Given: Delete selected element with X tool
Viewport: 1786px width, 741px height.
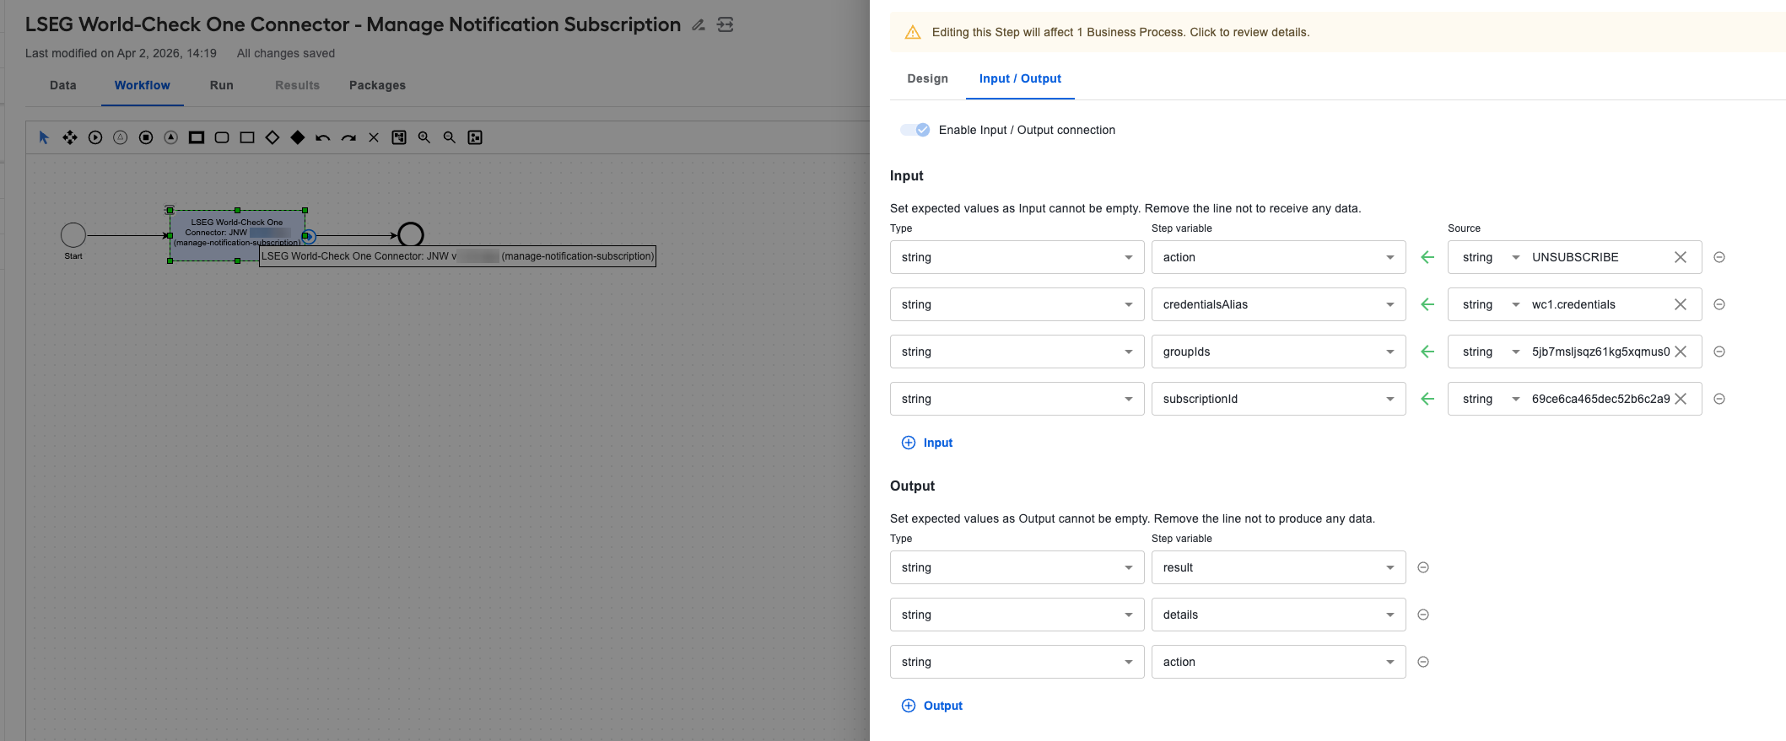Looking at the screenshot, I should (x=374, y=137).
